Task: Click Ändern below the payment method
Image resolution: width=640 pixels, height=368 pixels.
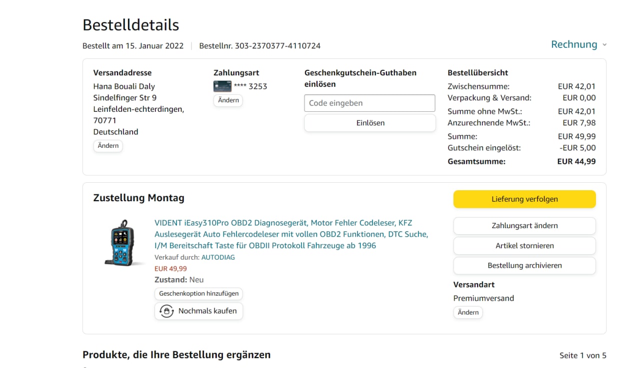Action: click(x=228, y=100)
